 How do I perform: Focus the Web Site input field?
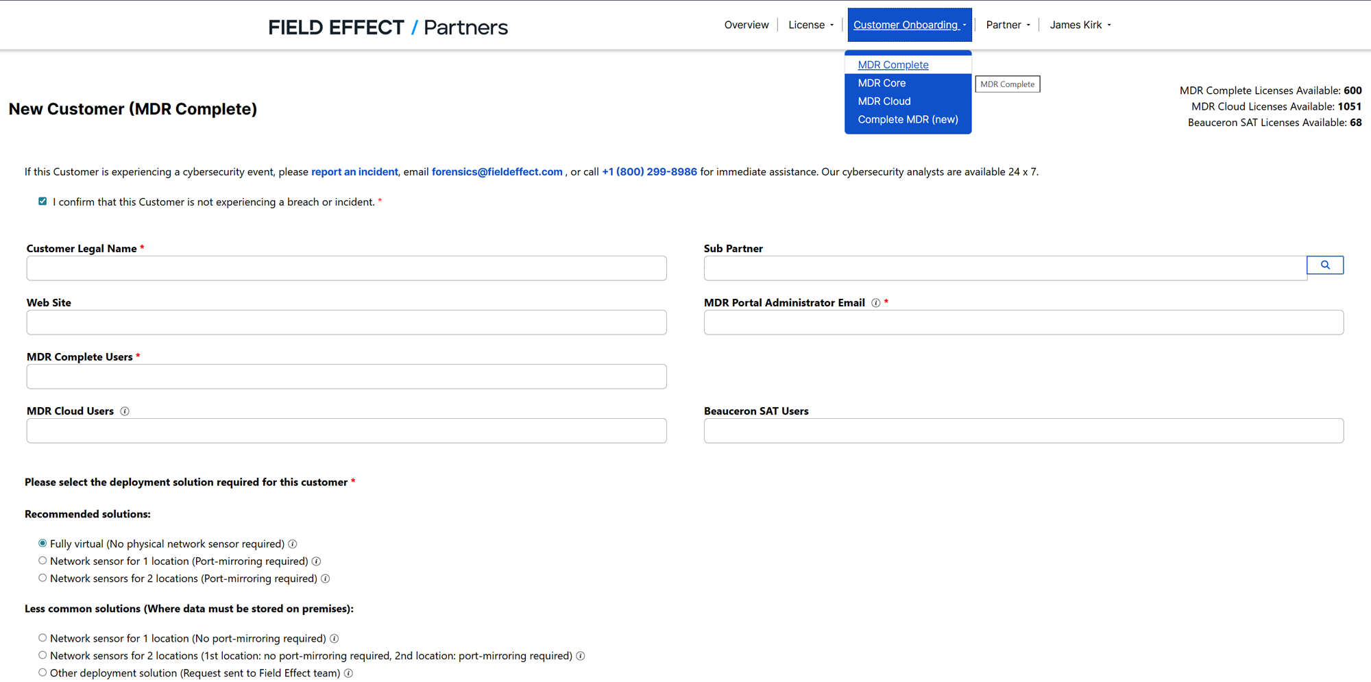pos(346,322)
